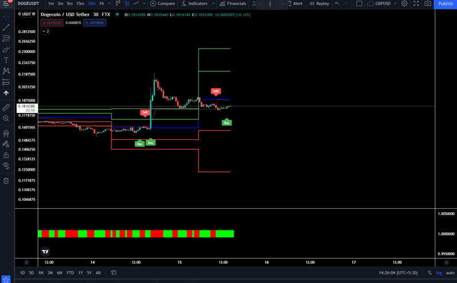457x283 pixels.
Task: Toggle lock all drawing tools
Action: click(6, 155)
